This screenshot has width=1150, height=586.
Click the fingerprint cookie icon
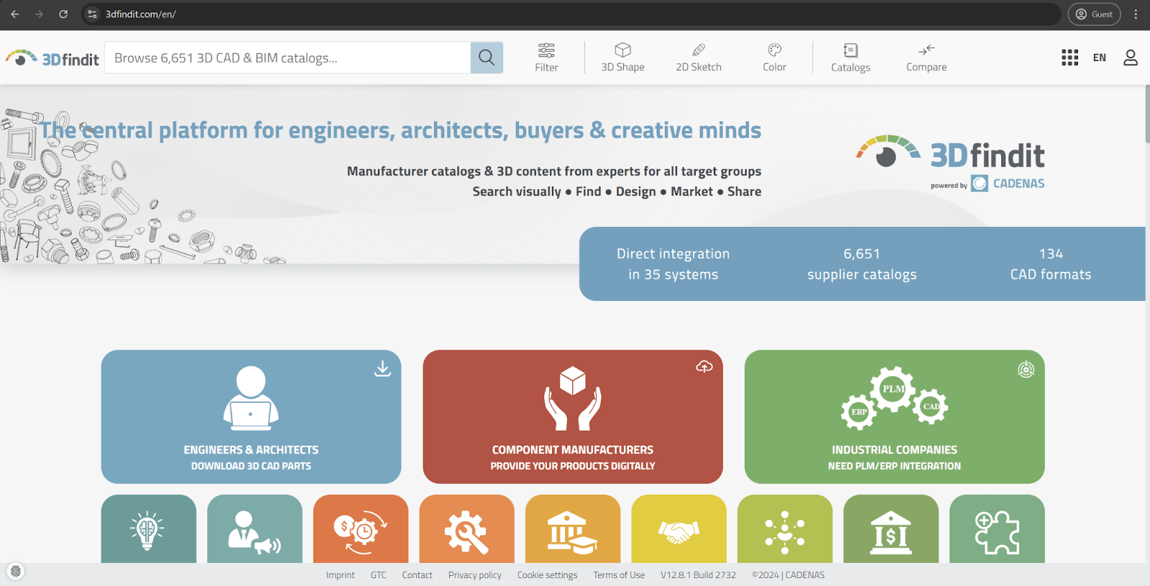(16, 572)
